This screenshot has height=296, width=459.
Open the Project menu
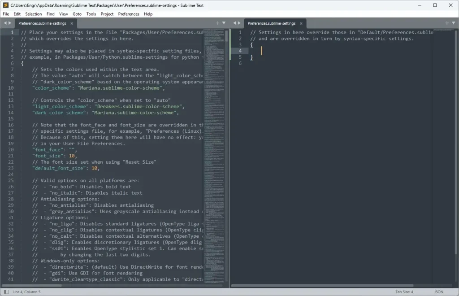pos(107,14)
